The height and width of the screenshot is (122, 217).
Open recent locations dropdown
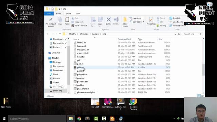click(x=57, y=34)
